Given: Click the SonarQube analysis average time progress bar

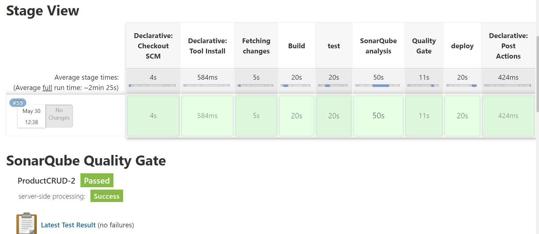Looking at the screenshot, I should coord(378,85).
